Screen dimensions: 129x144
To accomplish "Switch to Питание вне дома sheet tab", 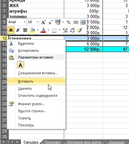I will pos(84,142).
